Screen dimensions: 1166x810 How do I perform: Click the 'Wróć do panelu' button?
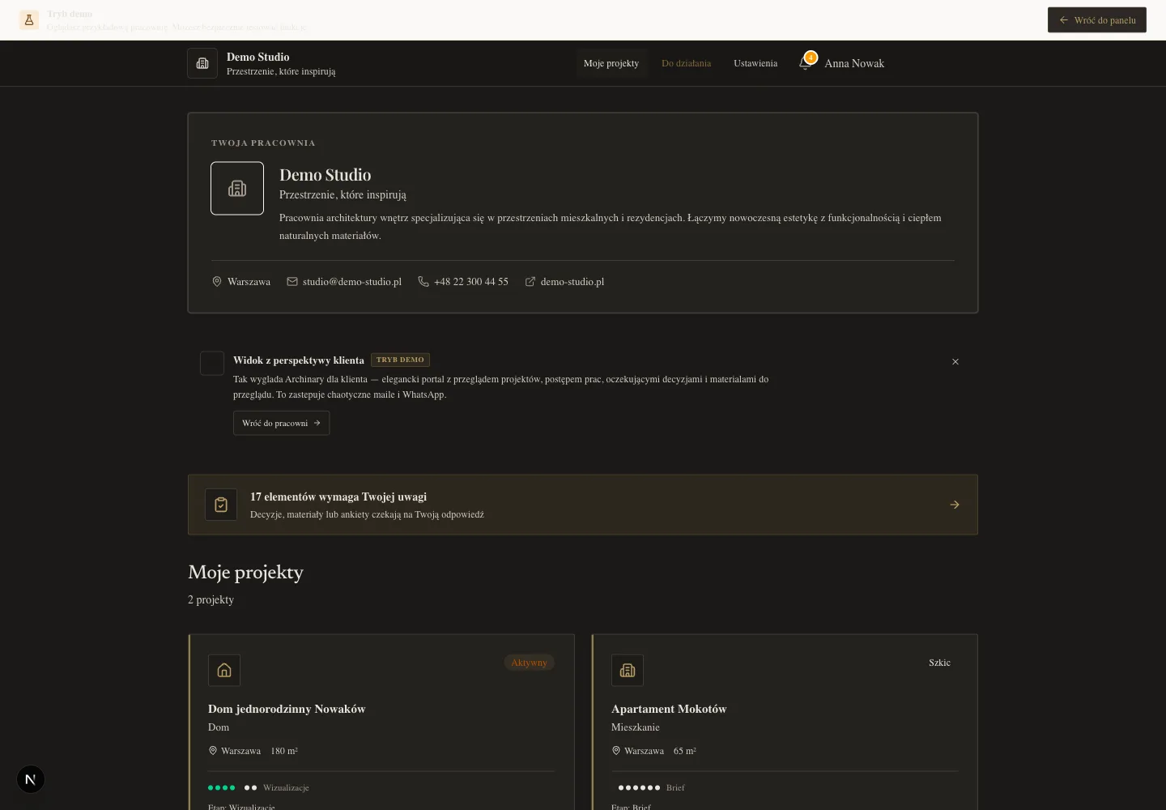point(1096,20)
